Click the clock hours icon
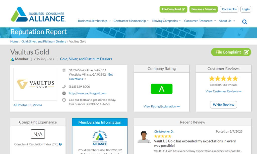The width and height of the screenshot is (257, 154). coord(64,100)
